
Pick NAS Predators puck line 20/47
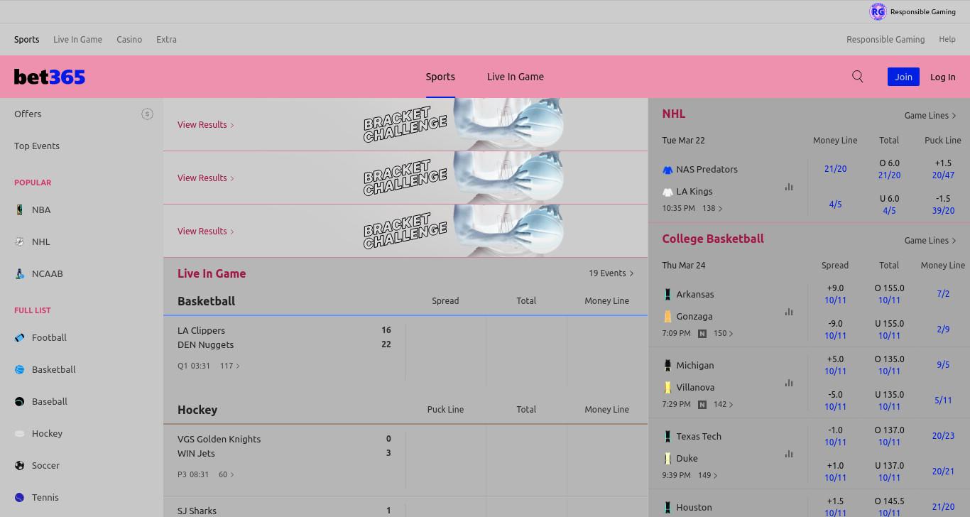943,169
